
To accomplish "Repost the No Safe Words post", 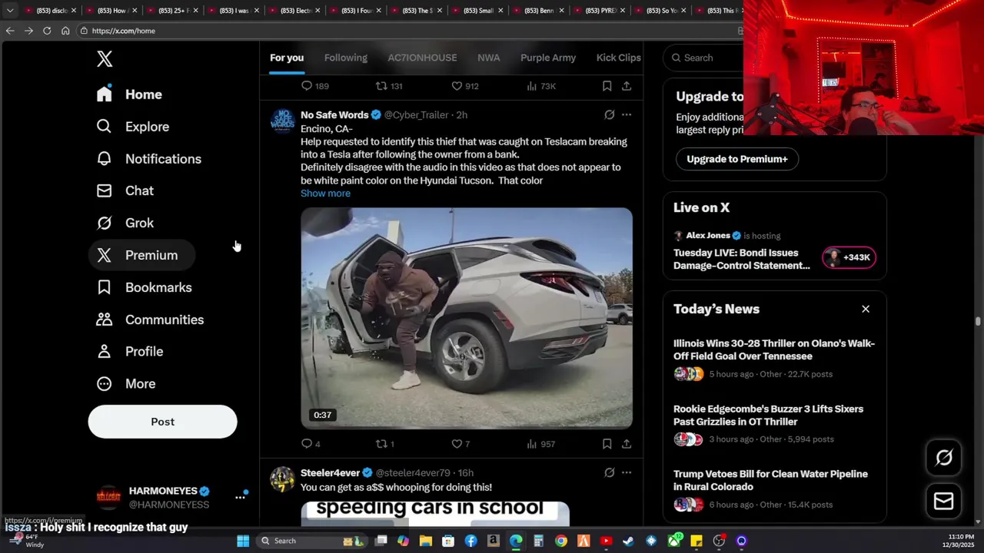I will tap(384, 444).
